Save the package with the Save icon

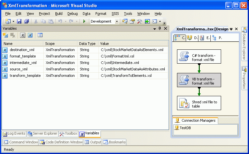pos(19,21)
